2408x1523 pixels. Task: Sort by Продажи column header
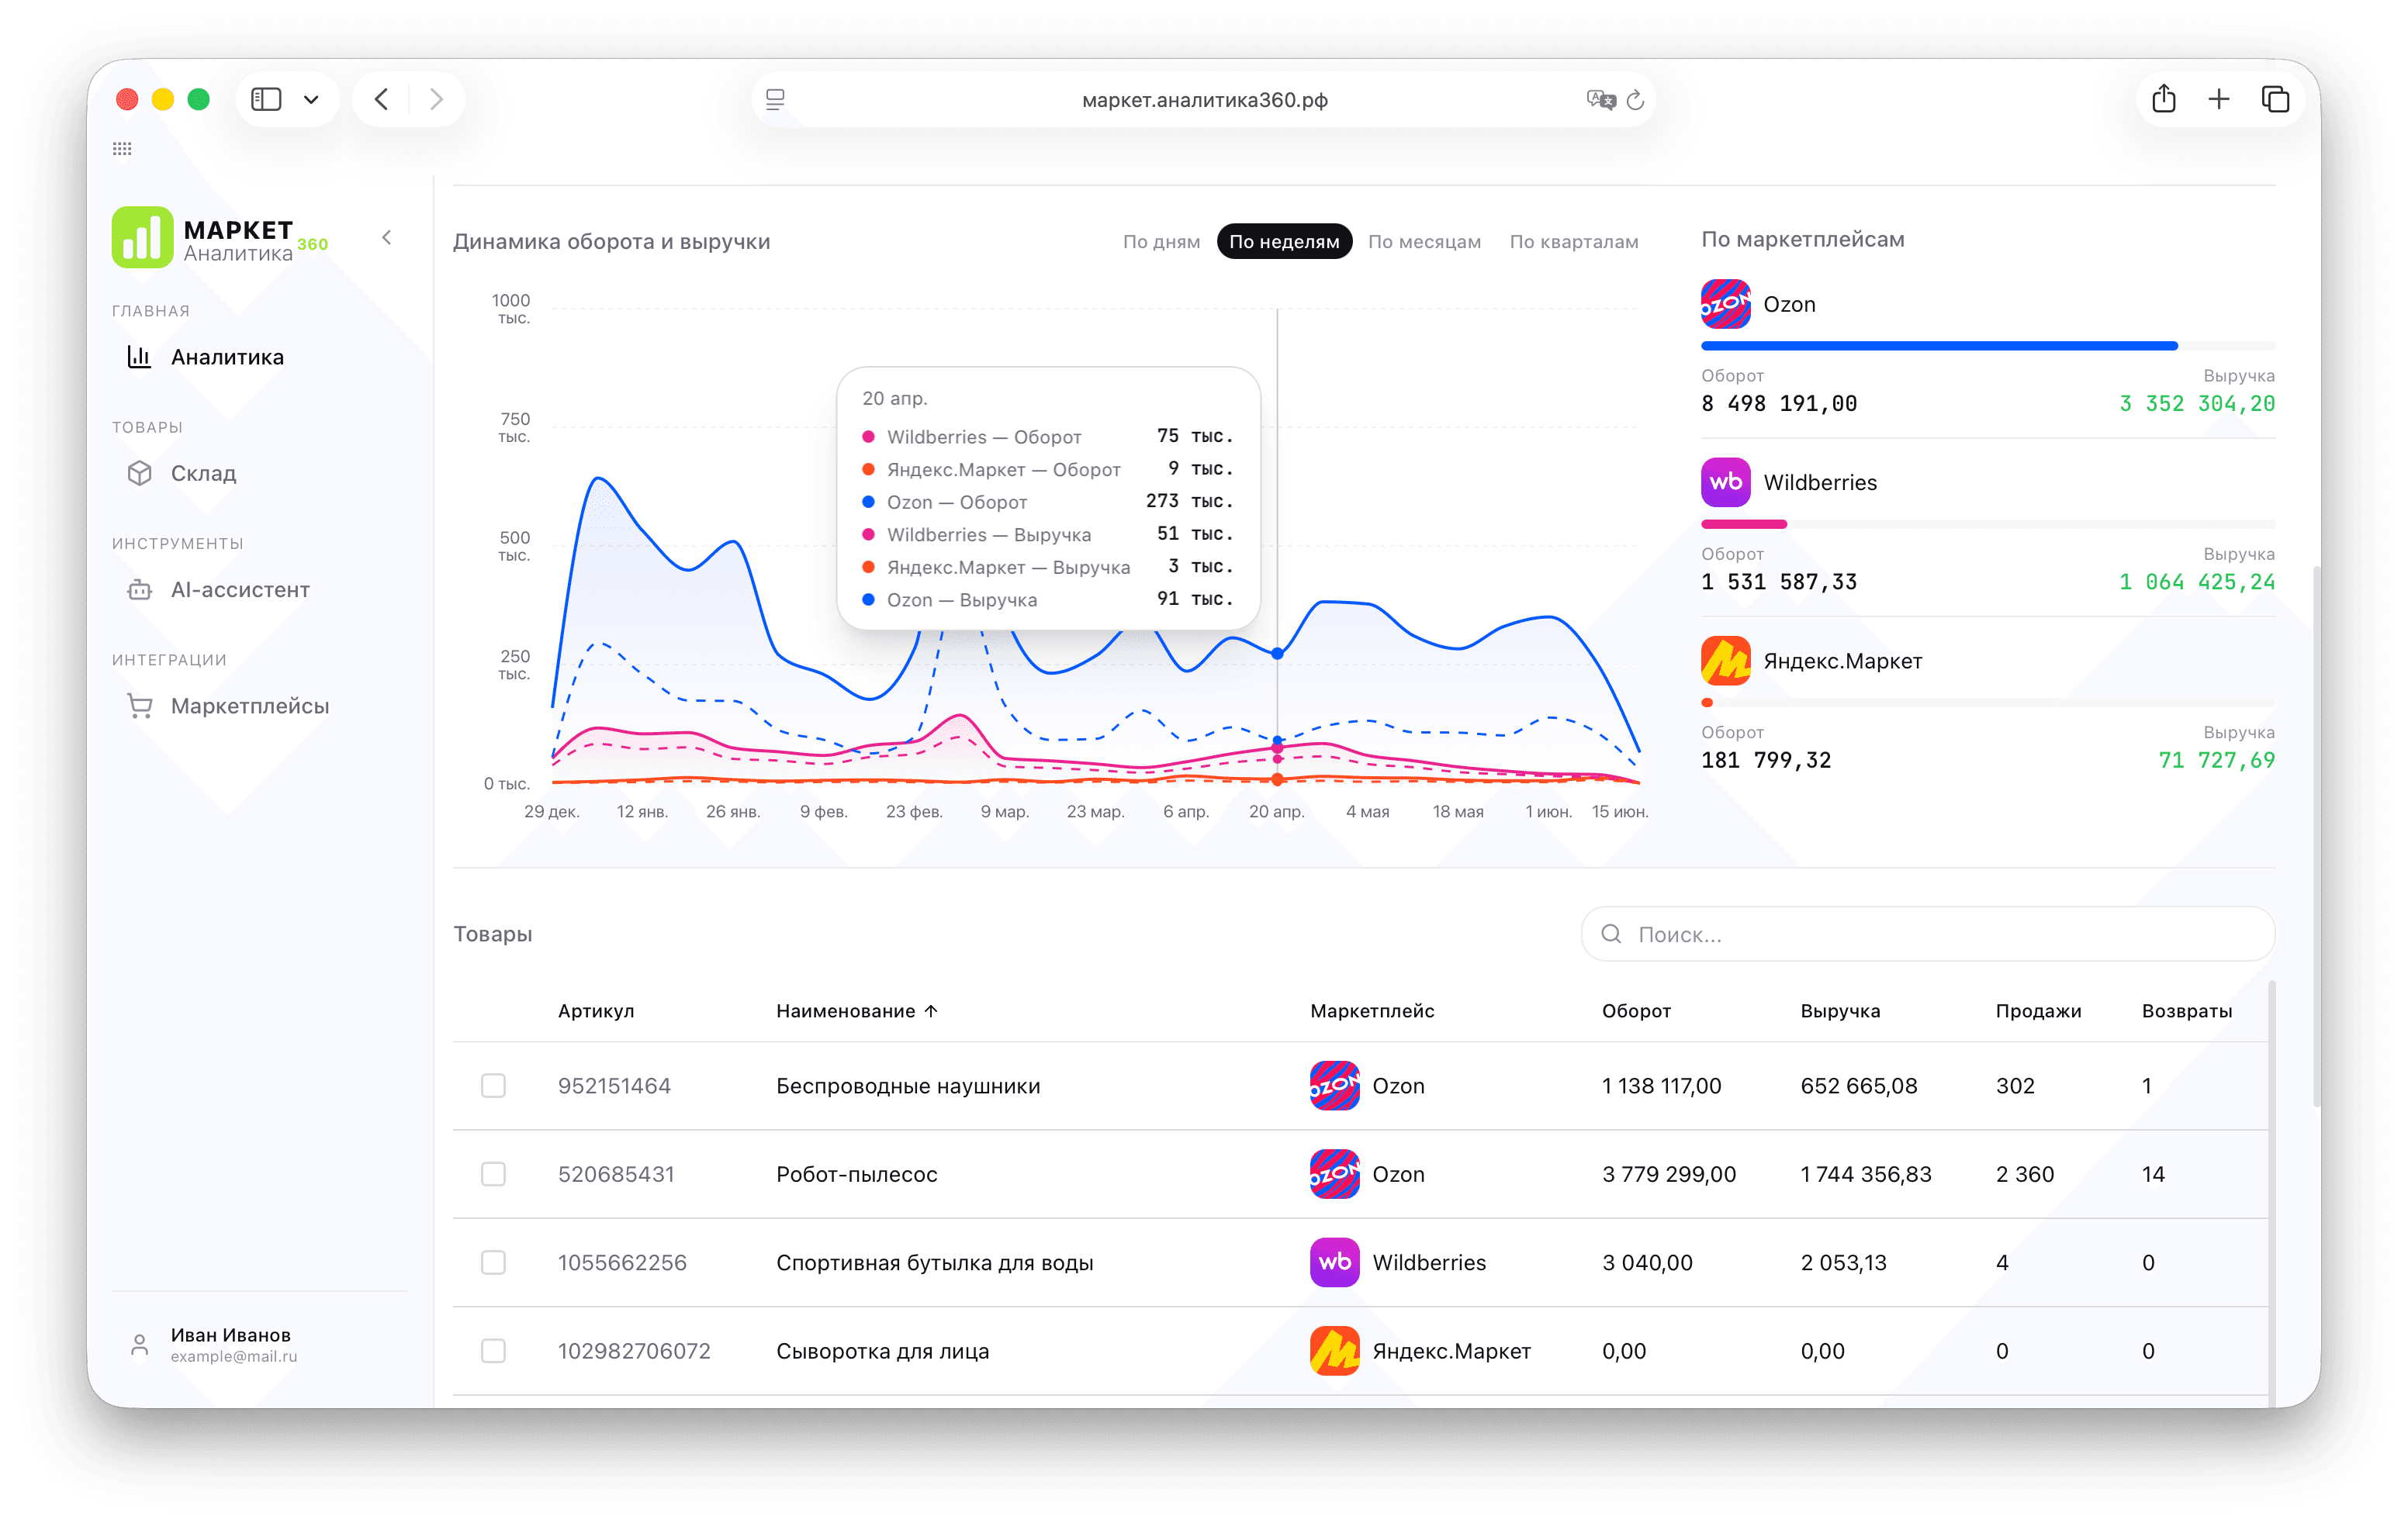click(2038, 1010)
